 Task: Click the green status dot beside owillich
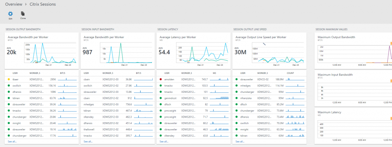pos(9,86)
